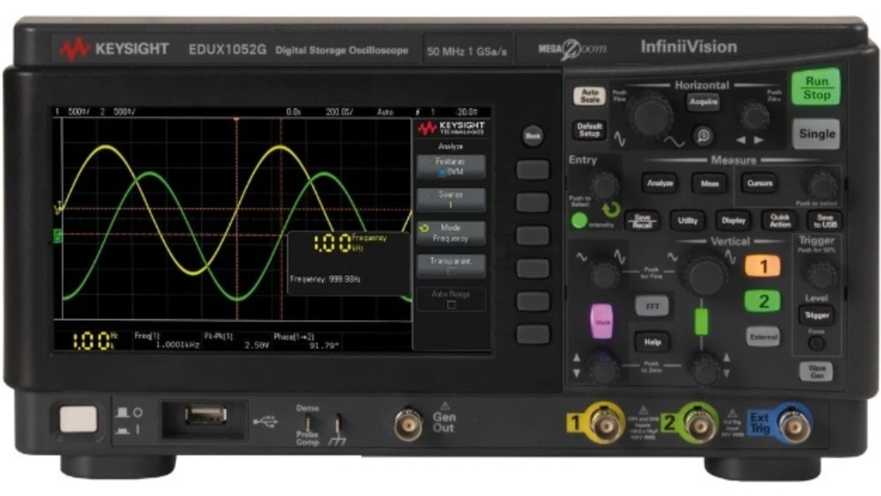Open the Source selection softkey
This screenshot has height=496, width=881.
pos(451,200)
